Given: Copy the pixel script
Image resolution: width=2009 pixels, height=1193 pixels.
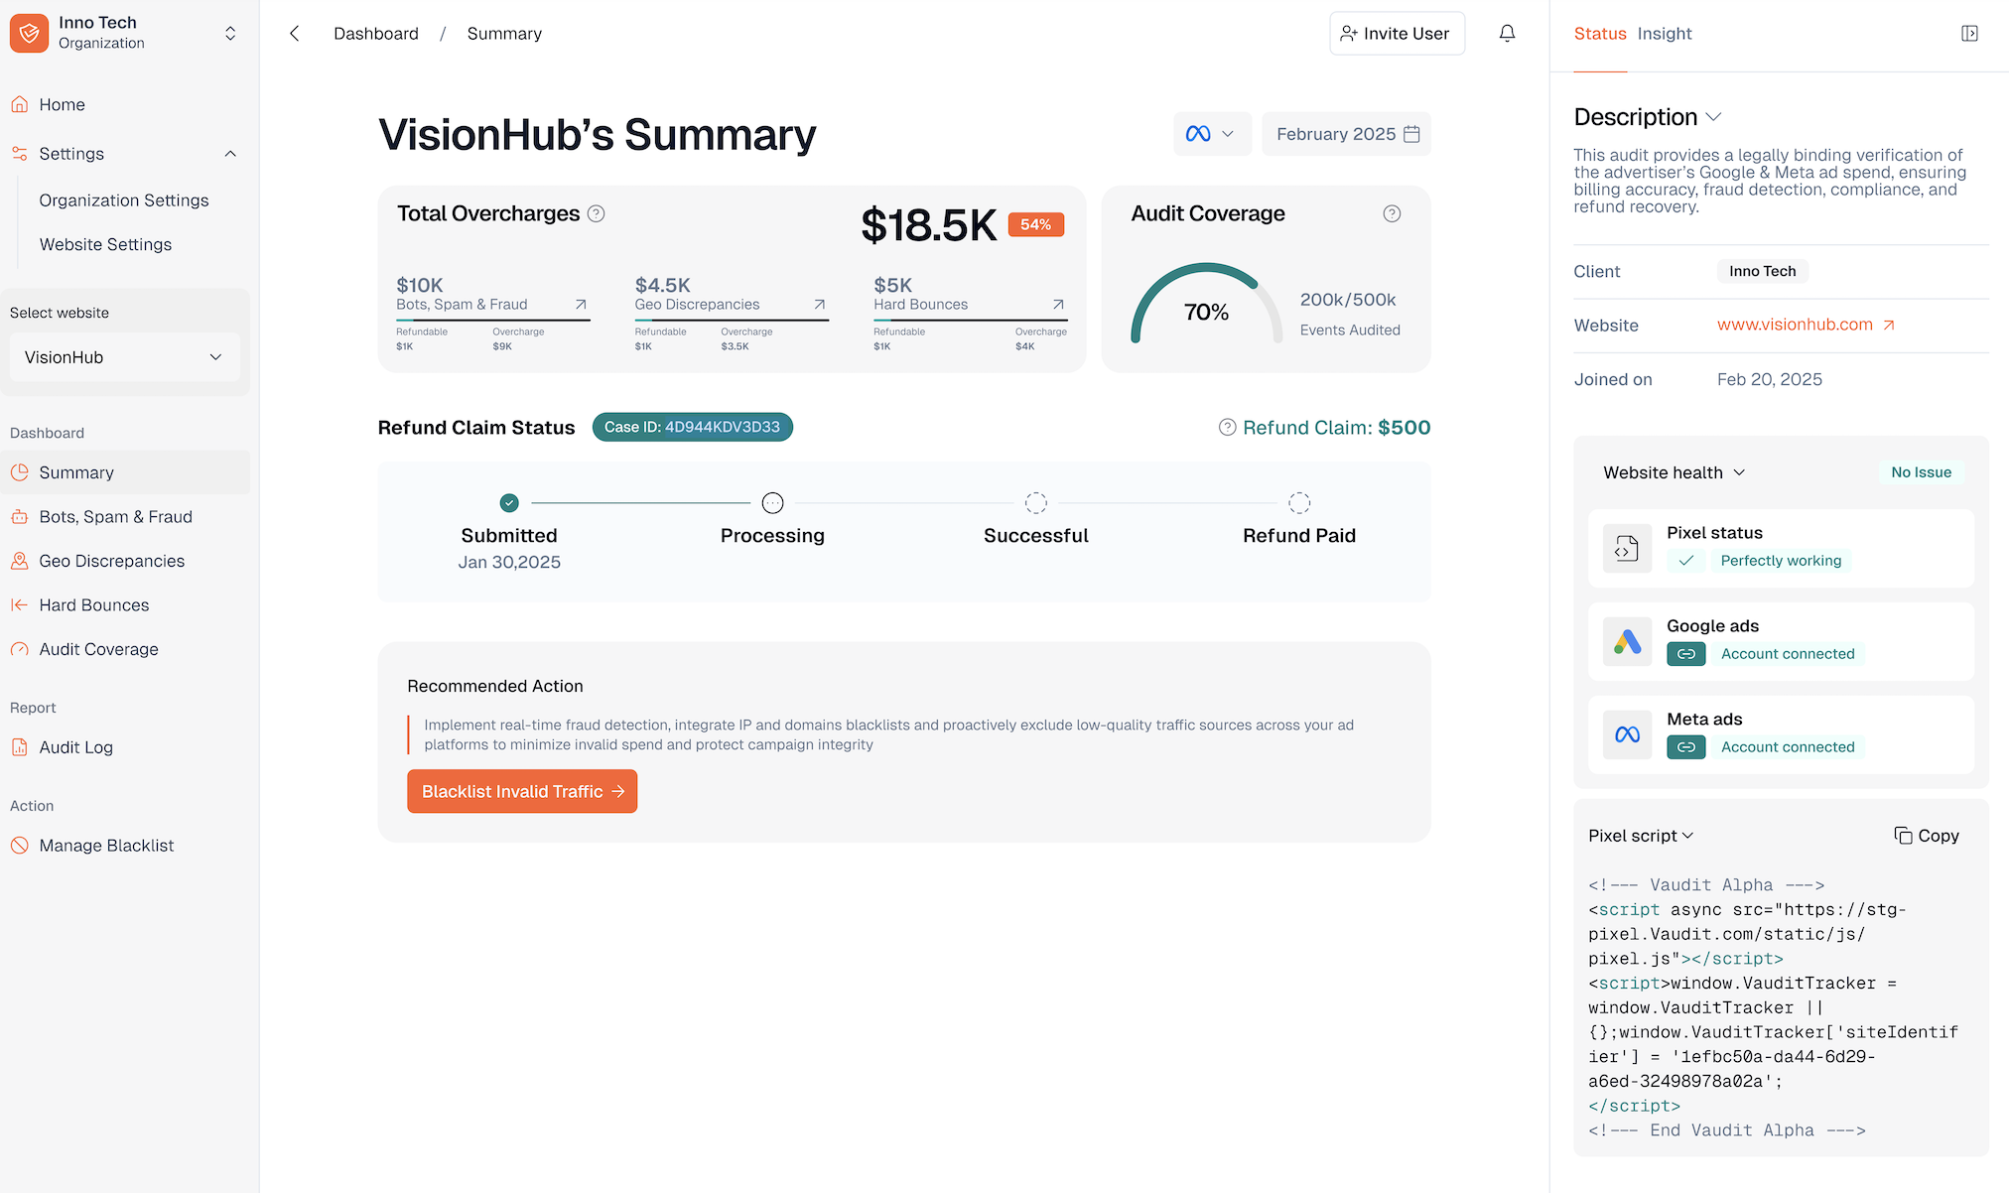Looking at the screenshot, I should click(1927, 836).
